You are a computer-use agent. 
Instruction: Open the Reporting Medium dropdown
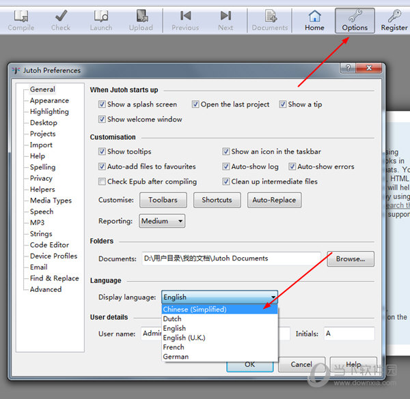(x=162, y=221)
